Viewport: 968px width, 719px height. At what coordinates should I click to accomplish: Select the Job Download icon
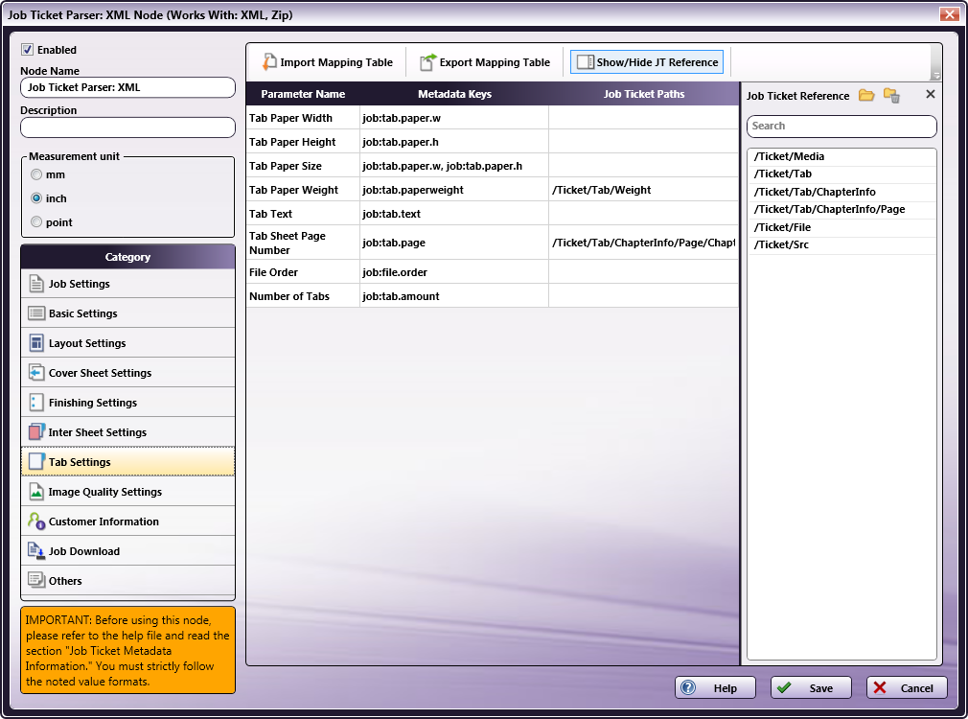[36, 551]
